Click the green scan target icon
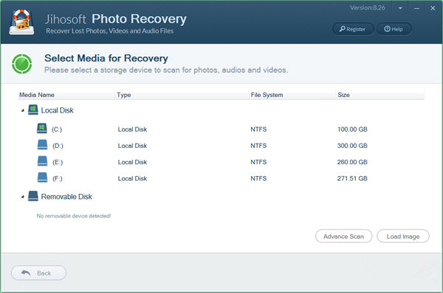This screenshot has height=293, width=443. coord(21,64)
